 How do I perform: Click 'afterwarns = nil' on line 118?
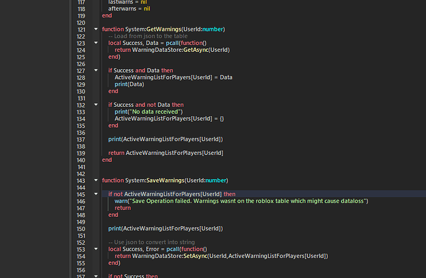point(129,8)
